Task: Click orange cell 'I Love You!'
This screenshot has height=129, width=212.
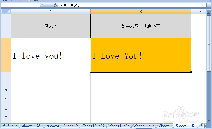Action: 141,55
